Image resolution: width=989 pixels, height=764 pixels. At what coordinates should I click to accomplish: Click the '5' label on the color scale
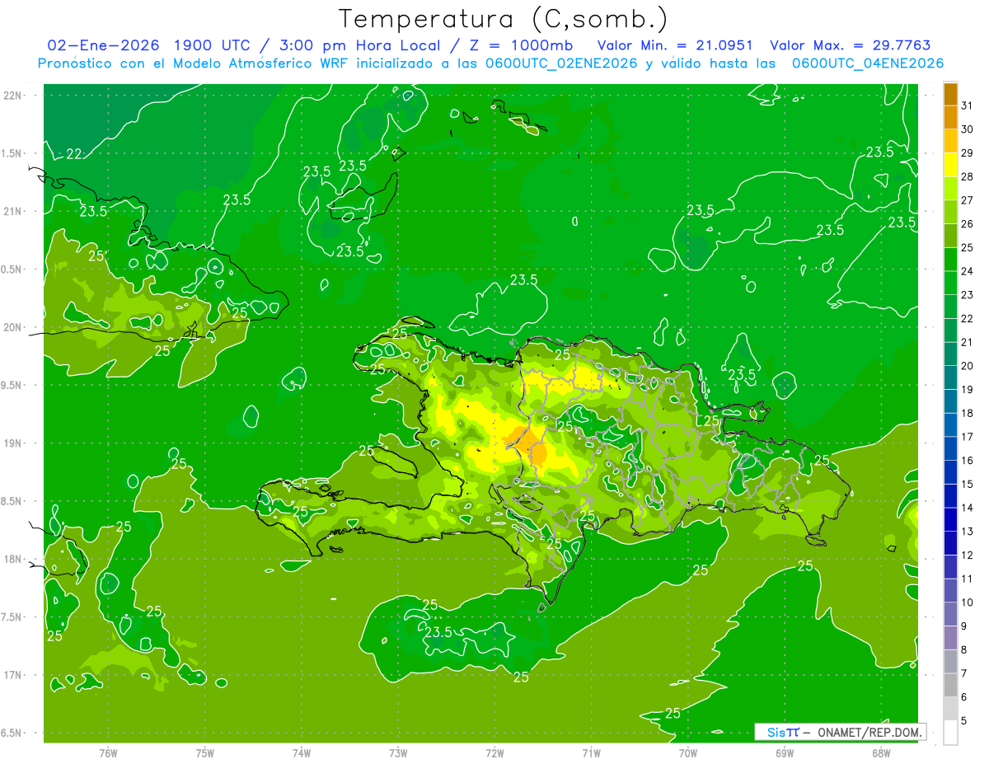point(964,721)
